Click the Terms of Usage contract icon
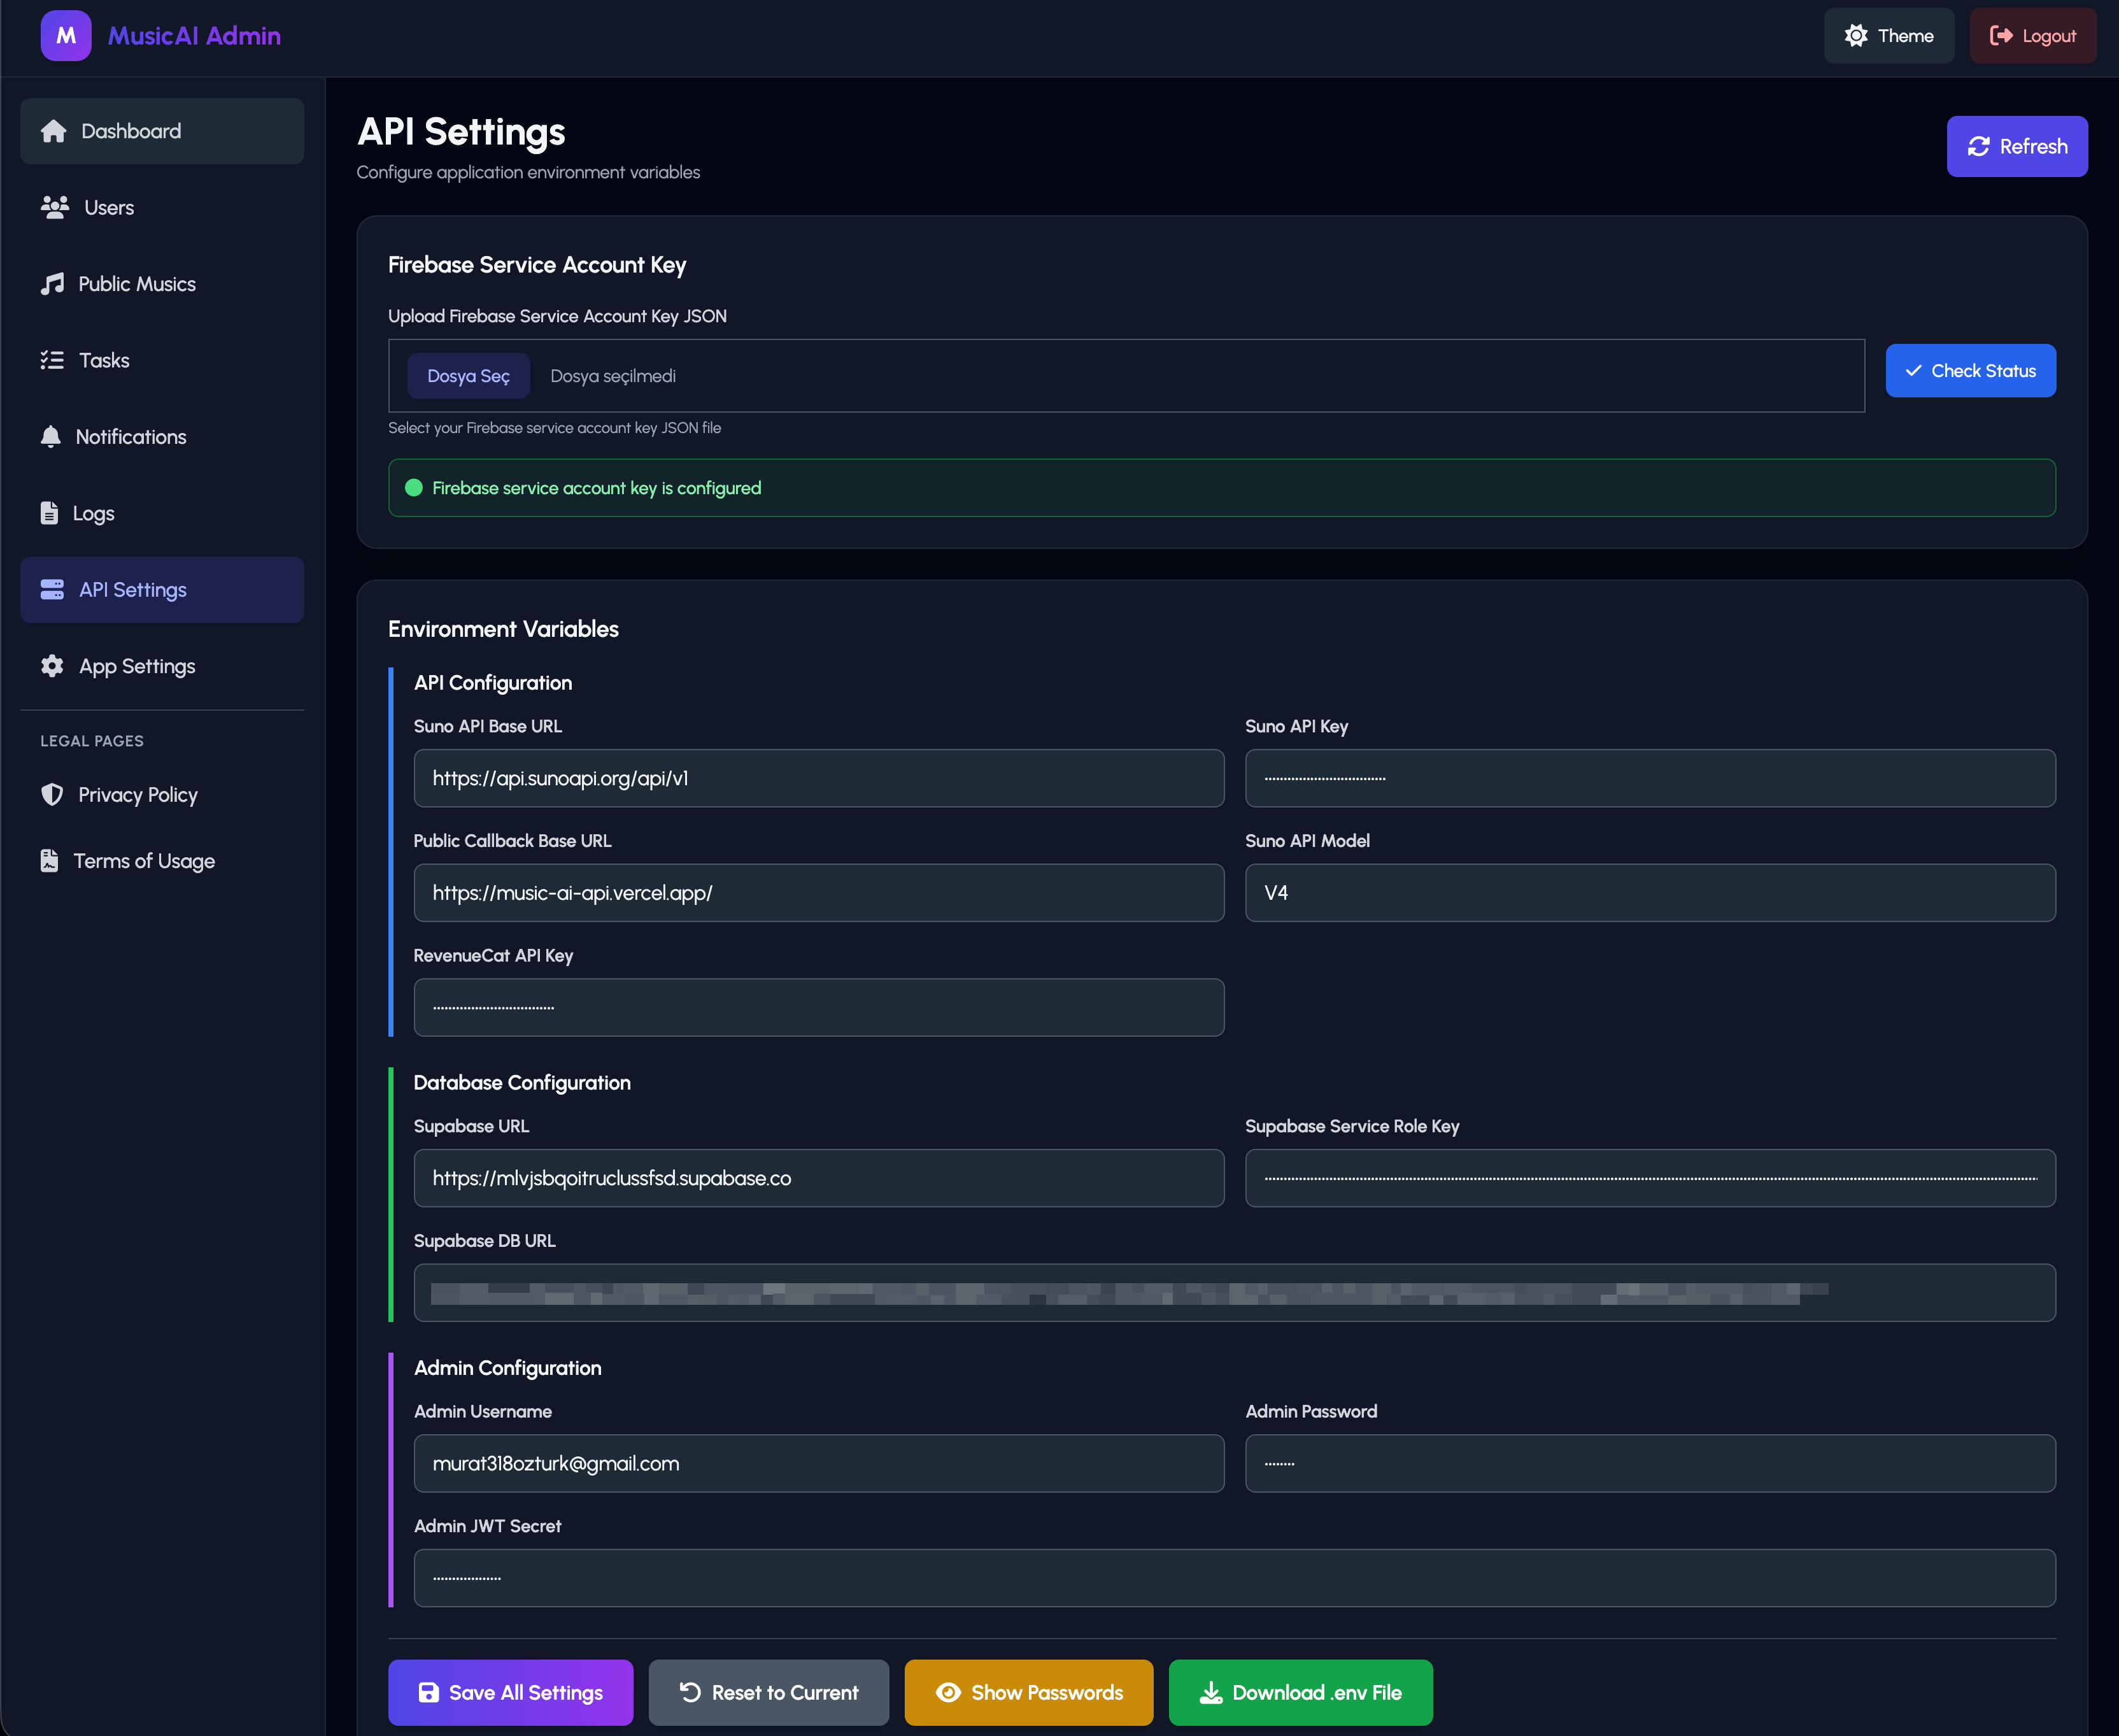The width and height of the screenshot is (2119, 1736). pos(49,861)
